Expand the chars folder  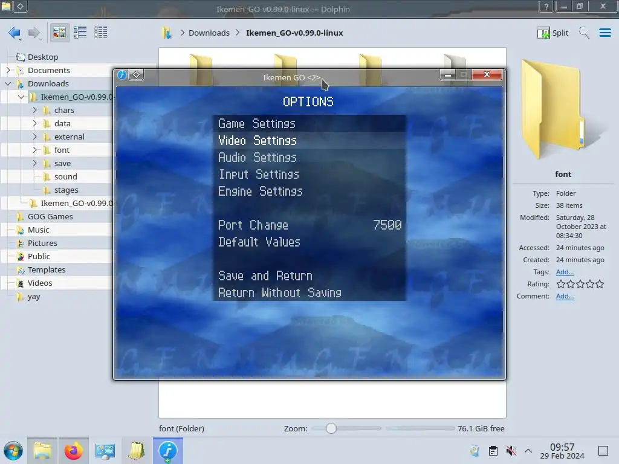tap(34, 110)
